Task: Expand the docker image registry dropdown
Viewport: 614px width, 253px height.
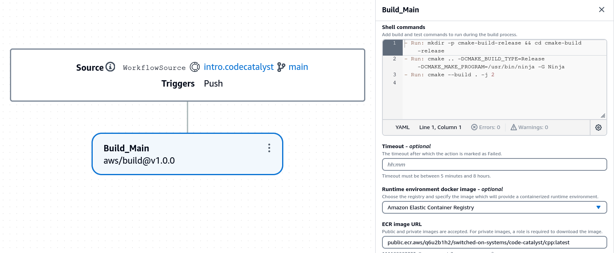Action: point(494,207)
